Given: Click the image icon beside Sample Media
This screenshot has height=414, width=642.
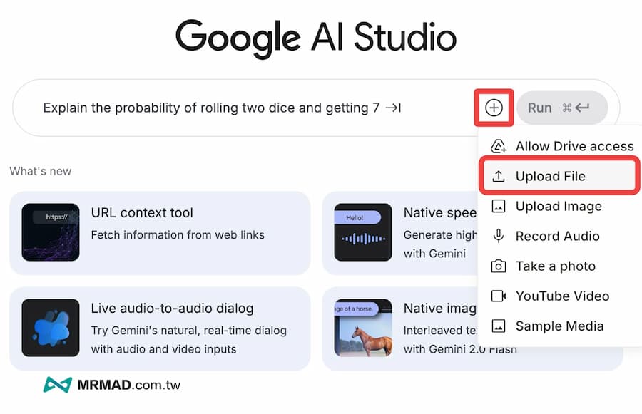Looking at the screenshot, I should pos(499,326).
